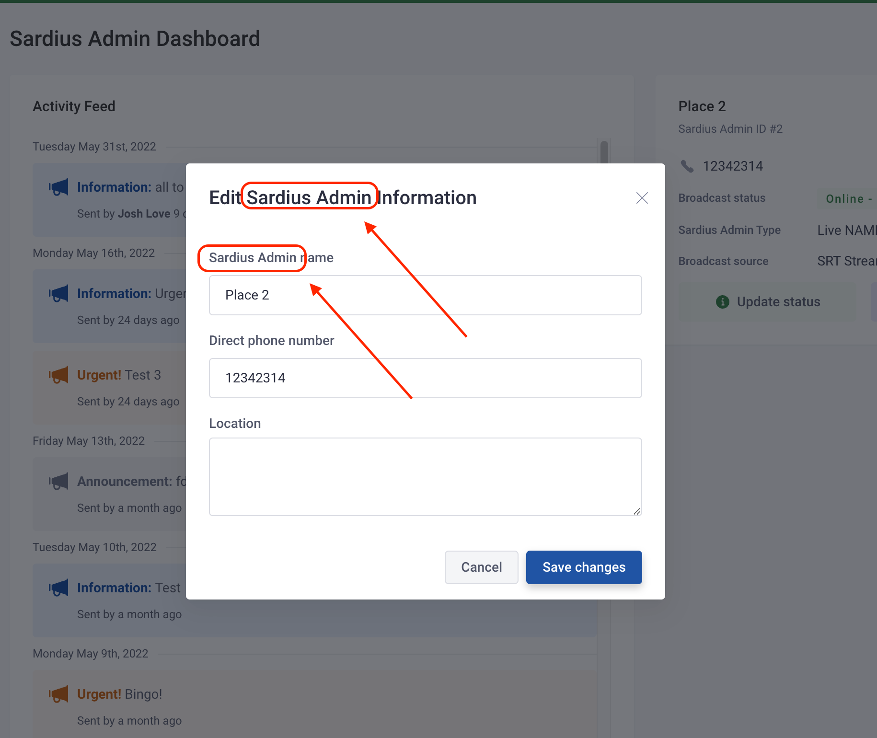Click the Activity Feed scrollbar thumb
The width and height of the screenshot is (877, 738).
(604, 152)
